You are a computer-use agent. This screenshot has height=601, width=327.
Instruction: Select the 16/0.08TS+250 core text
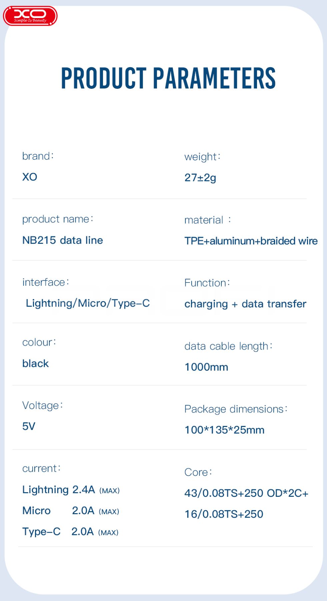[x=224, y=514]
